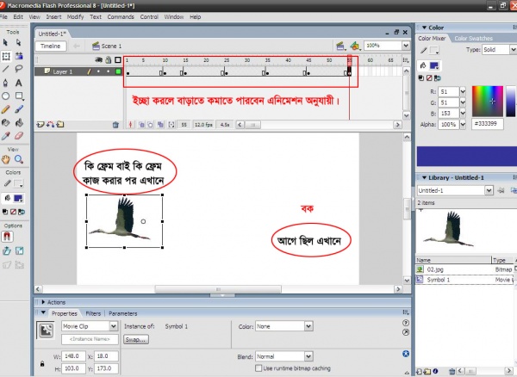Select the Text tool

pos(19,83)
